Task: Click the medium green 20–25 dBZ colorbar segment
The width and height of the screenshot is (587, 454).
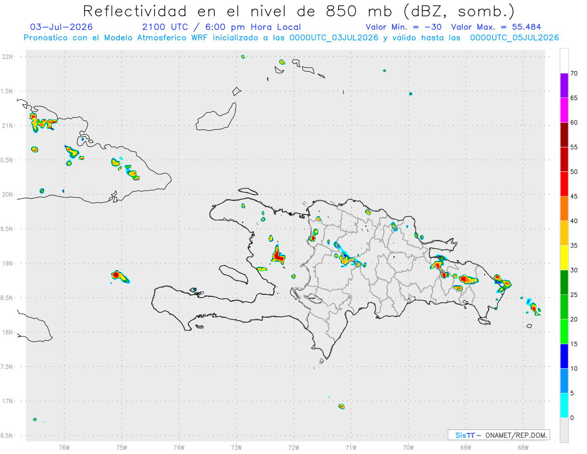Action: [564, 307]
